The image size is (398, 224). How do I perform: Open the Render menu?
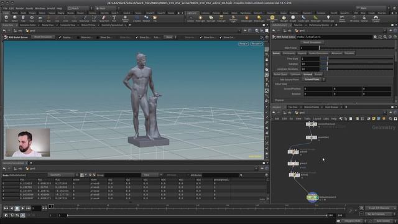pos(19,8)
